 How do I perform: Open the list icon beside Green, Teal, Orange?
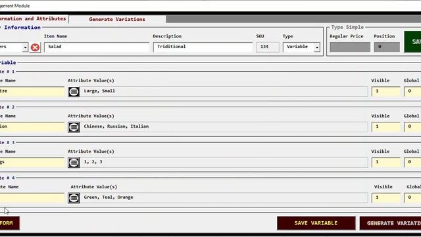74,198
